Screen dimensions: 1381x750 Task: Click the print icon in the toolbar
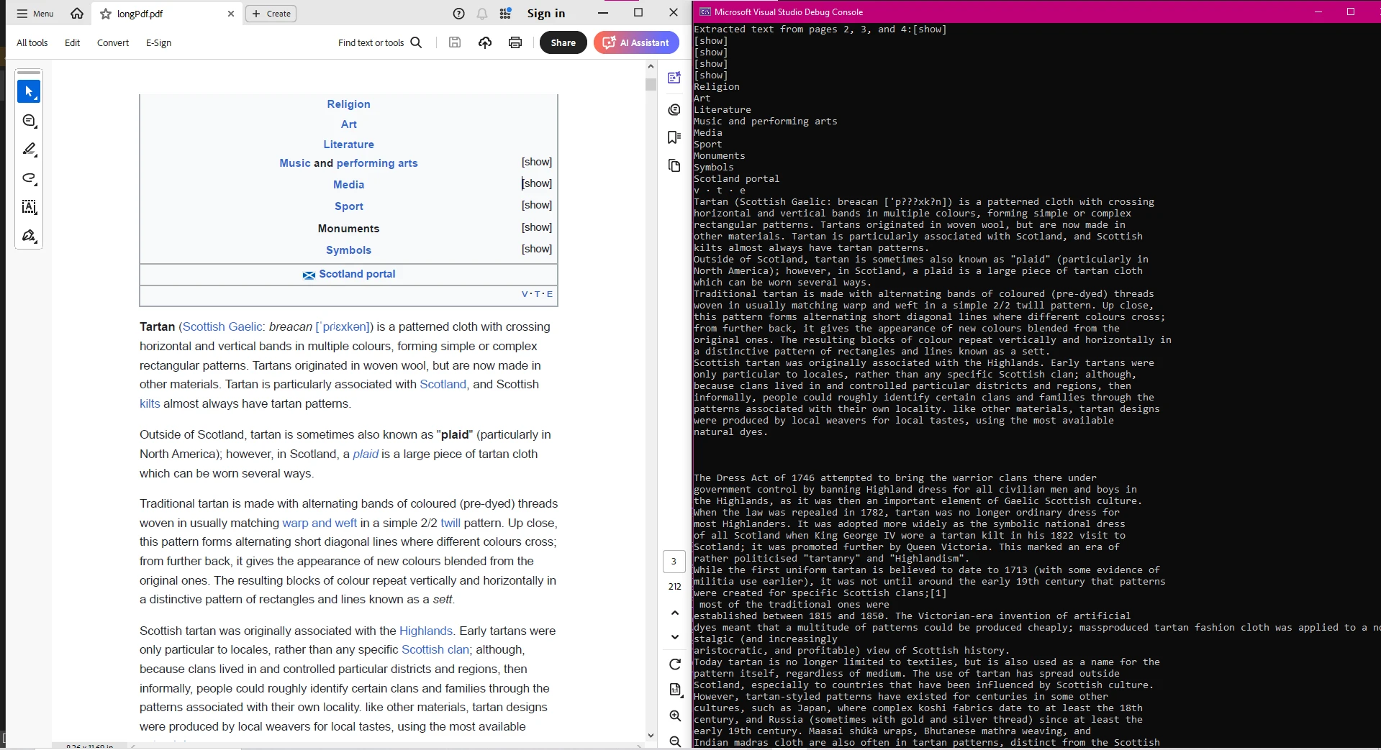(x=515, y=42)
